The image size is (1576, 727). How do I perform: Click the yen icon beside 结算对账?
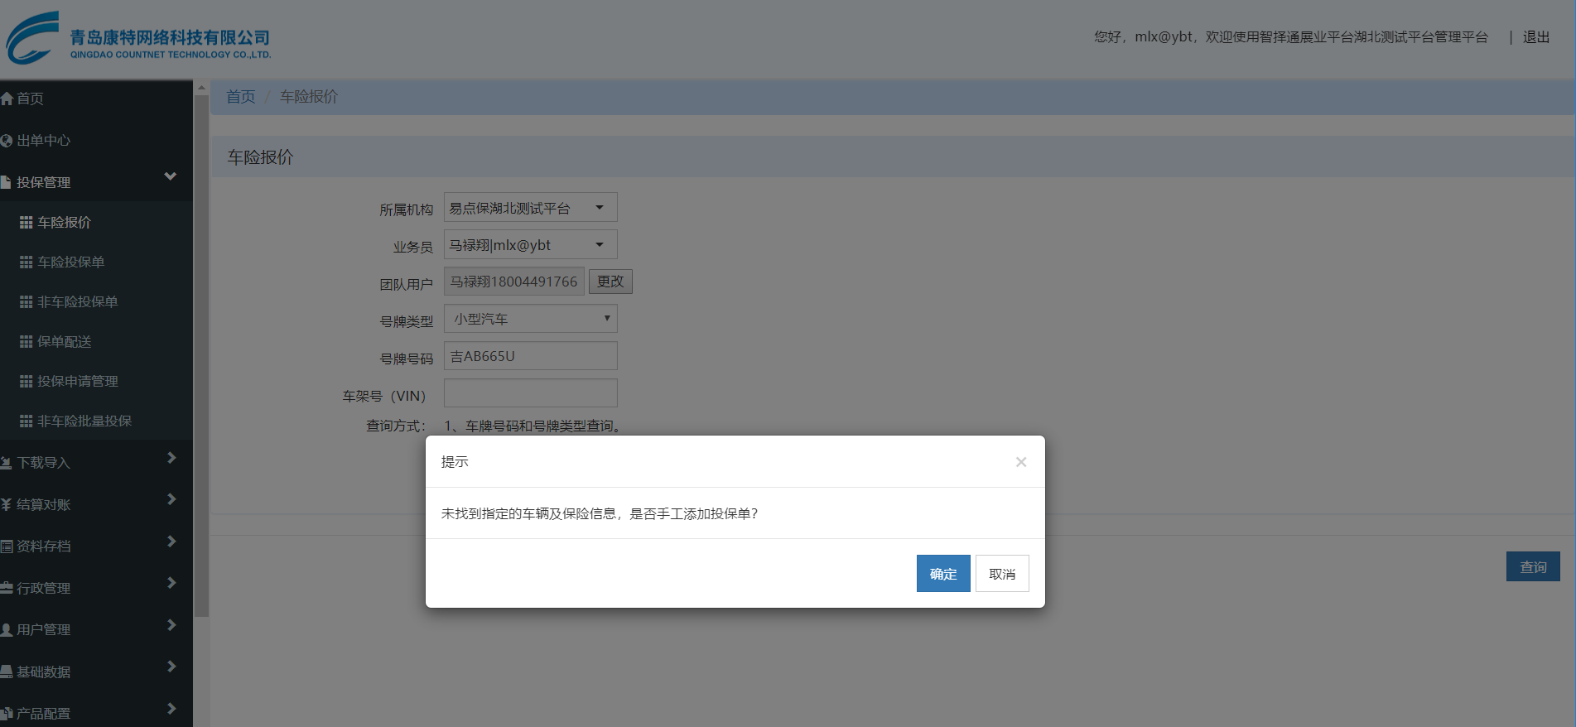pos(7,504)
